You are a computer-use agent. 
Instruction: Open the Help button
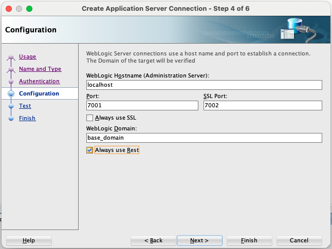pos(29,241)
